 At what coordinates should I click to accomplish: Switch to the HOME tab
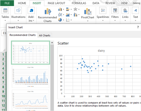[22, 3]
